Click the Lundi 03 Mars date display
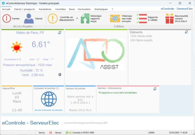The height and width of the screenshot is (135, 195). pos(17,97)
